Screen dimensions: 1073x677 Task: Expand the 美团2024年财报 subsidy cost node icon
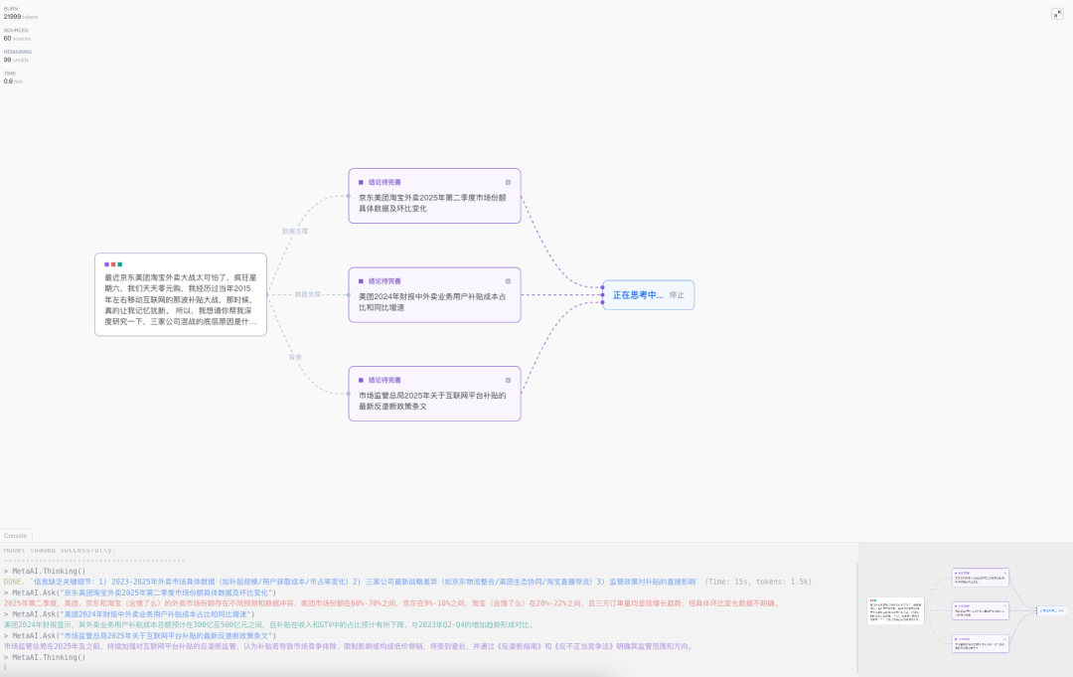(x=508, y=281)
